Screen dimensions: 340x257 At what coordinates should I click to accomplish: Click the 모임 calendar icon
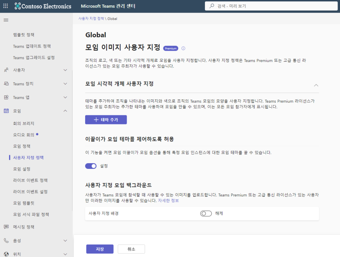coord(6,111)
